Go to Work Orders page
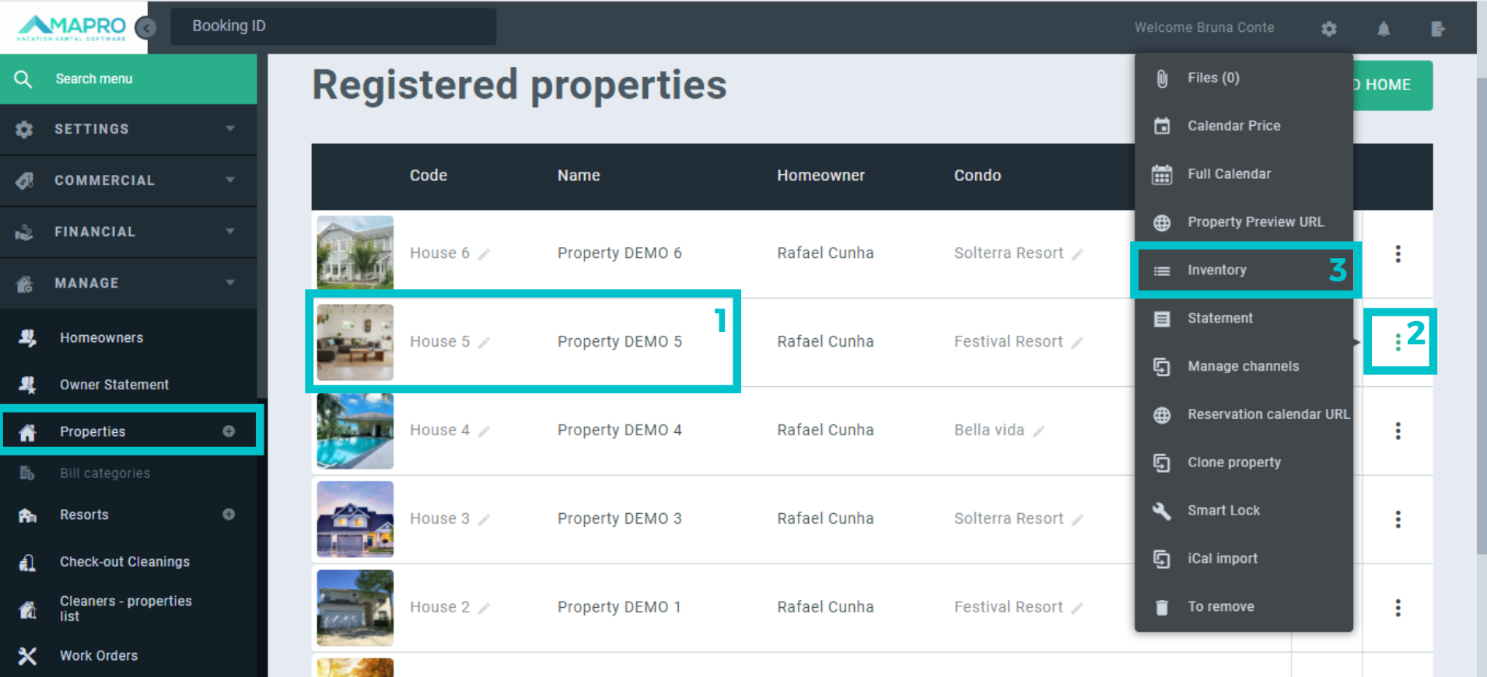 coord(99,656)
